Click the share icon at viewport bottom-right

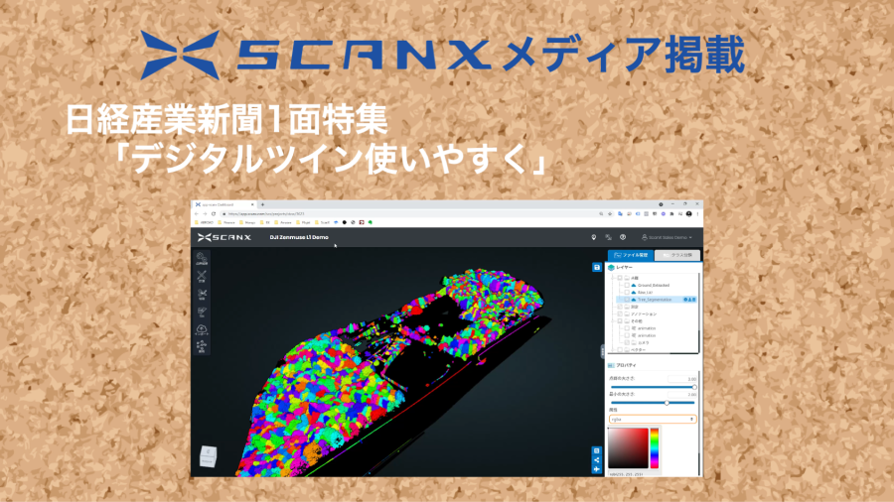click(596, 460)
